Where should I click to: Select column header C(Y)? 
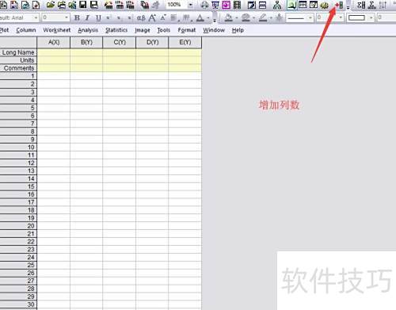(120, 42)
